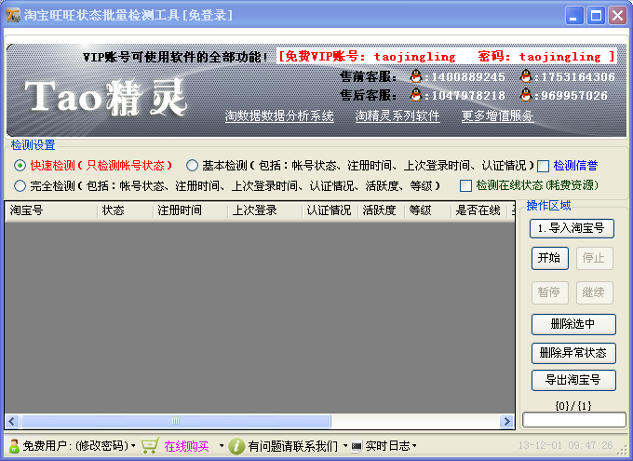Screen dimensions: 633x461
Task: Click the {0}/{1} progress counter text
Action: pos(573,405)
